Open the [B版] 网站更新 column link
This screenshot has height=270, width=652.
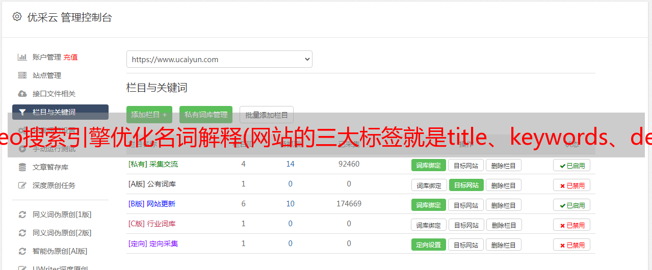152,204
